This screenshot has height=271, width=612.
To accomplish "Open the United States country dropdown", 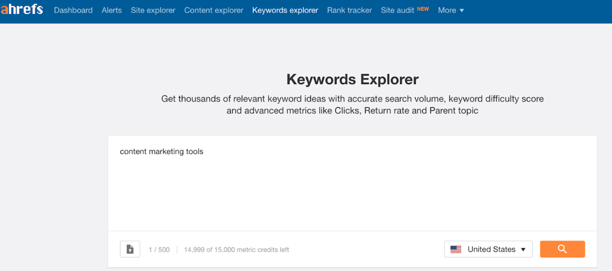I will [488, 249].
